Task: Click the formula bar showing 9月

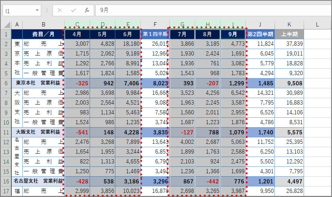Action: tap(213, 10)
